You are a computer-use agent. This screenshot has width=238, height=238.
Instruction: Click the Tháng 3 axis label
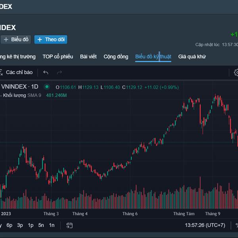51,214
